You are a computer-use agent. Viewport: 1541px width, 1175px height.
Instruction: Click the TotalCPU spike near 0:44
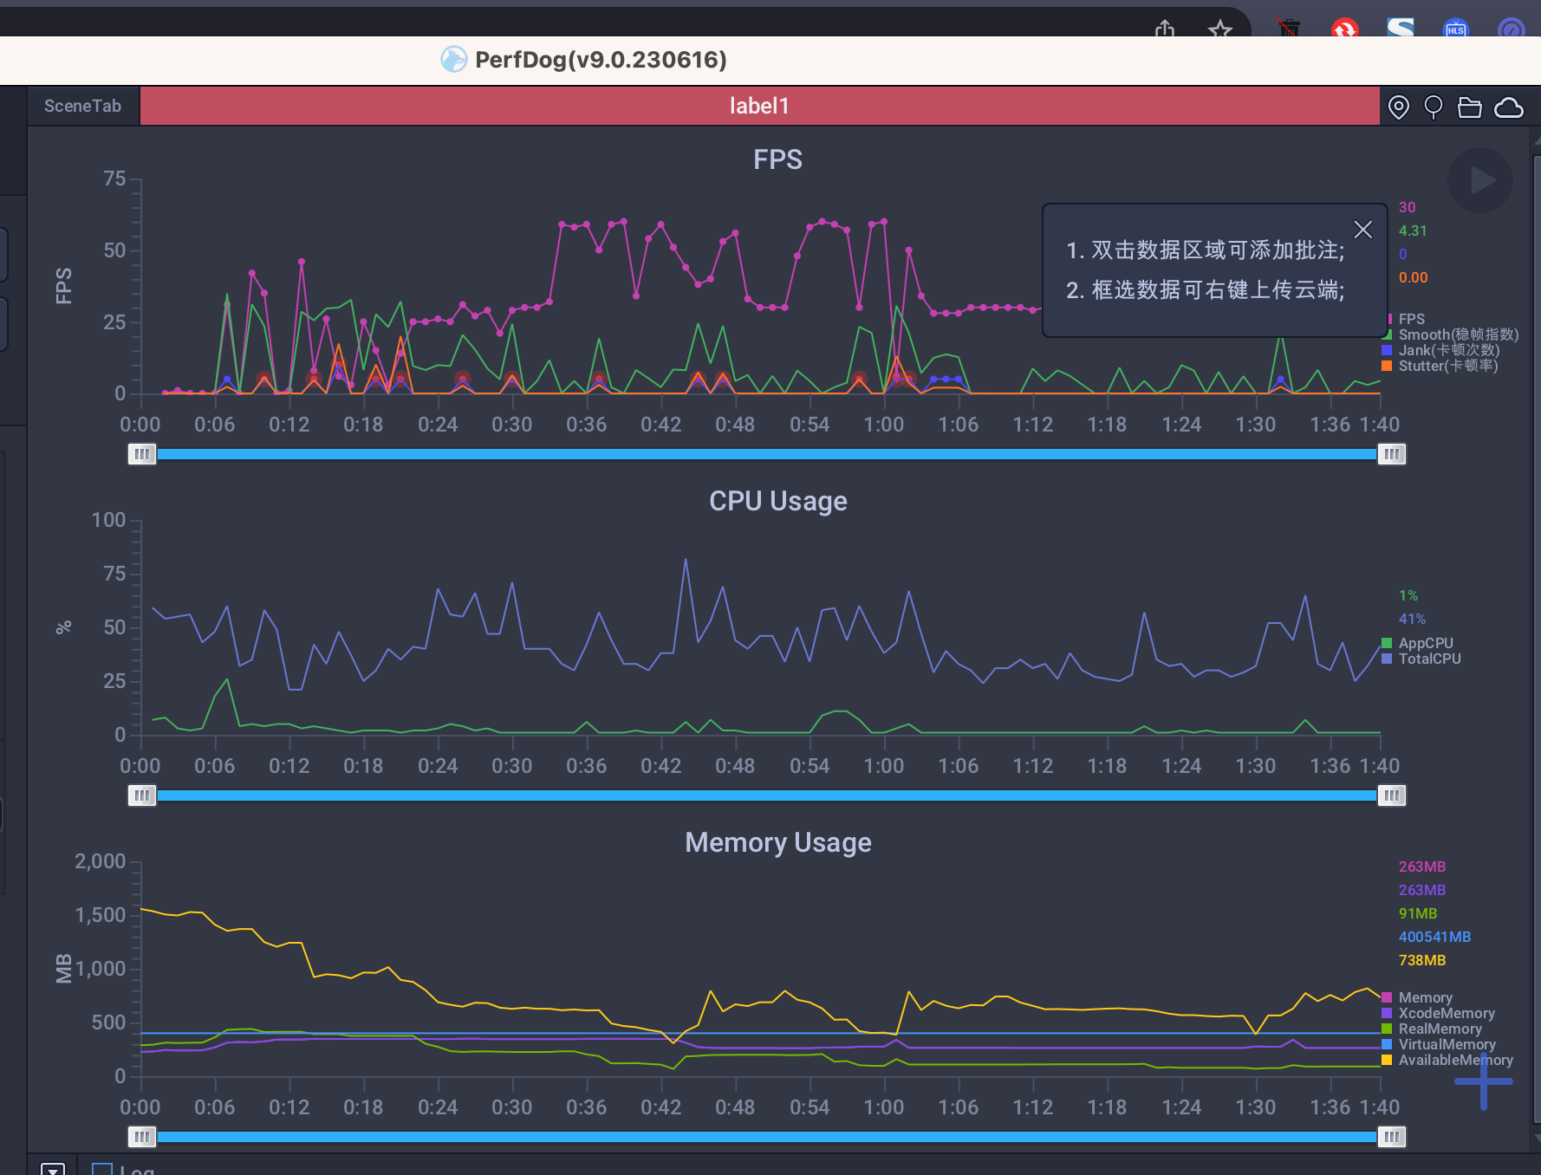[686, 560]
